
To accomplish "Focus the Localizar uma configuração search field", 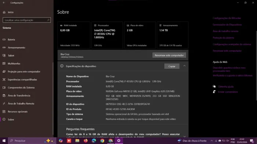I will click(x=27, y=20).
